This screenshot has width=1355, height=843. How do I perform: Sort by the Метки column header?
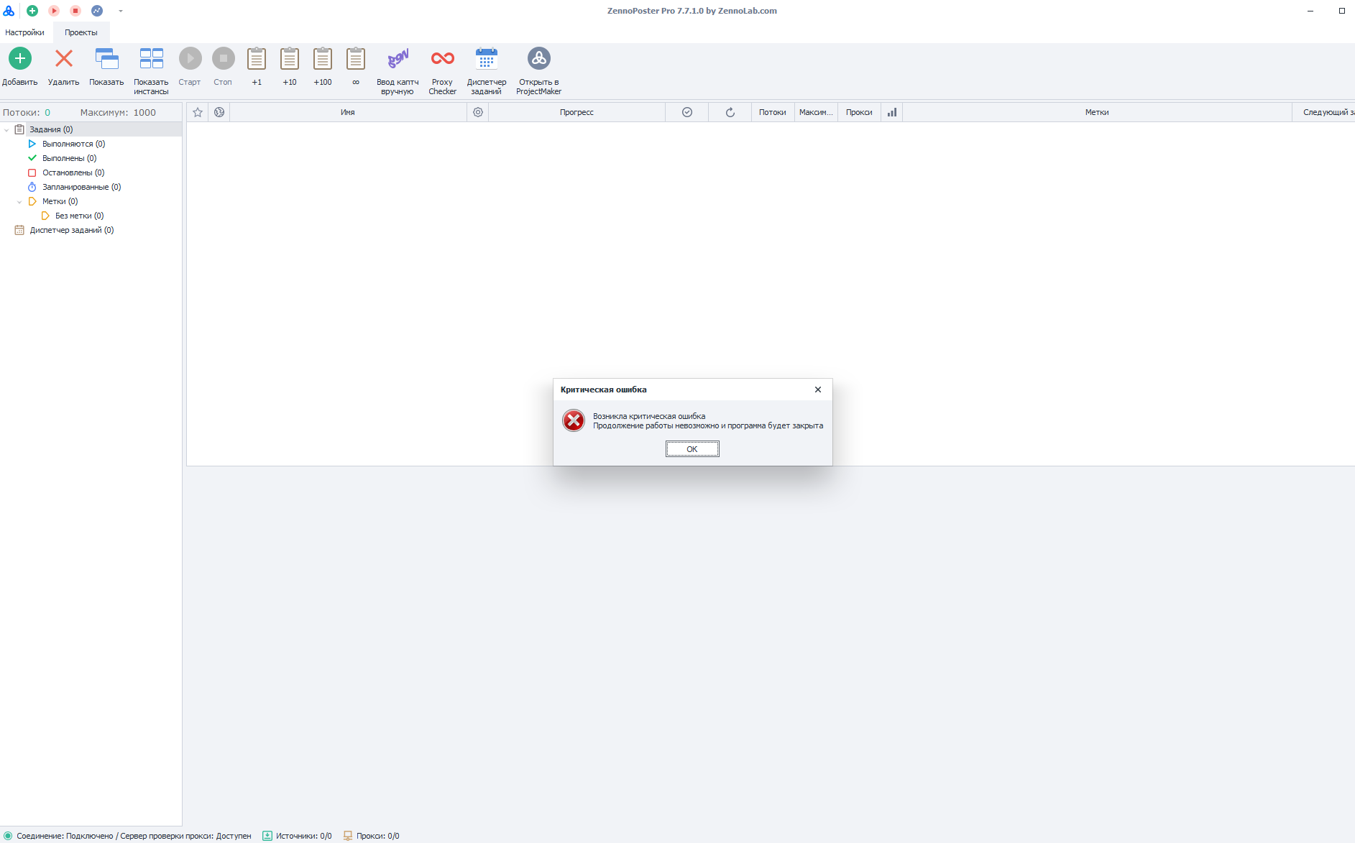[1097, 112]
